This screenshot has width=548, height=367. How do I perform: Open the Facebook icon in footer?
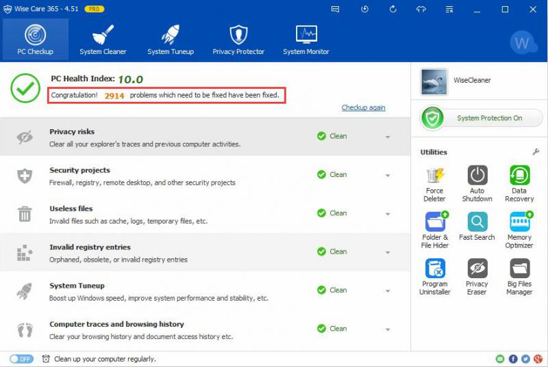[x=513, y=359]
